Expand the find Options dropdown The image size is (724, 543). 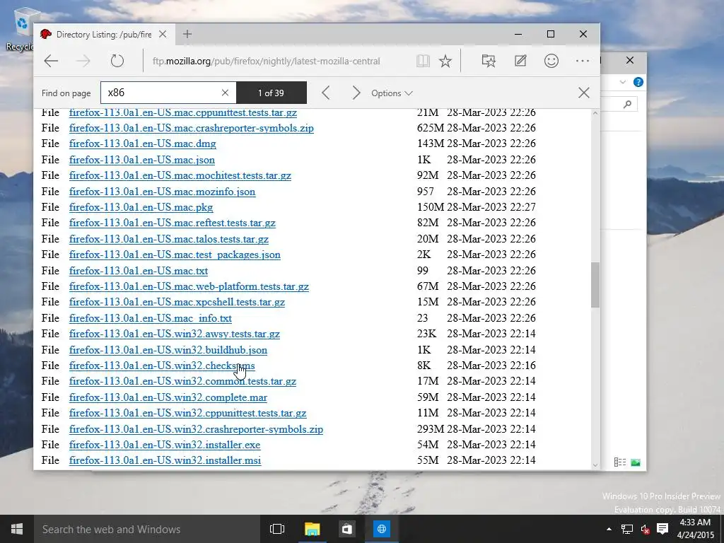pos(392,93)
